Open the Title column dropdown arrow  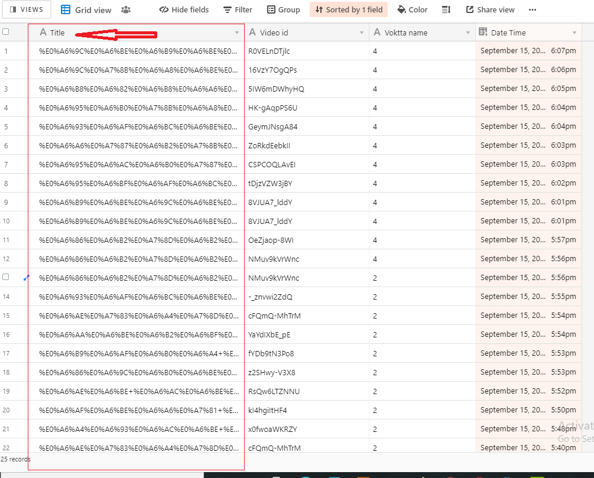click(x=236, y=32)
